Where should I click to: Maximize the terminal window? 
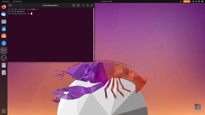[x=87, y=5]
